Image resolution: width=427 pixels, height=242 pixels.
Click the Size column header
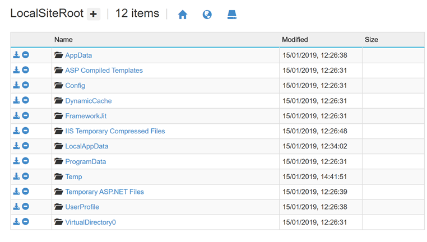(x=371, y=40)
